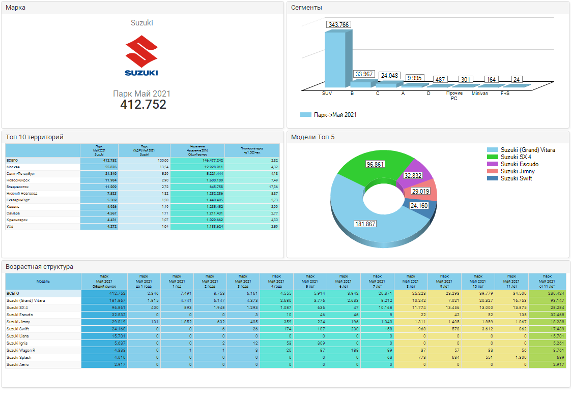The height and width of the screenshot is (403, 571).
Task: Click the segment B bar labeled 33.967
Action: pos(362,83)
